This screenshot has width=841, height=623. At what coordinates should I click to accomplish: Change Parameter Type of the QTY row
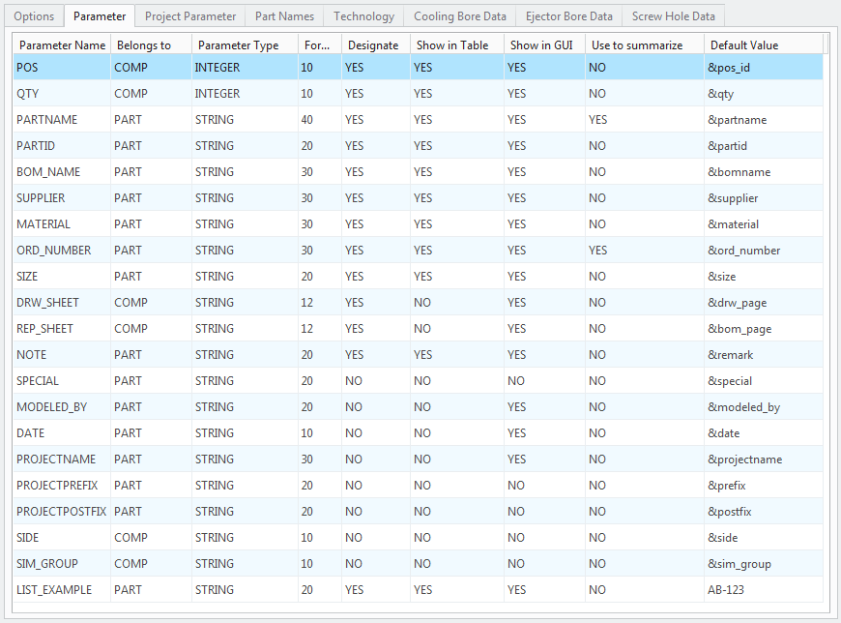pos(217,94)
